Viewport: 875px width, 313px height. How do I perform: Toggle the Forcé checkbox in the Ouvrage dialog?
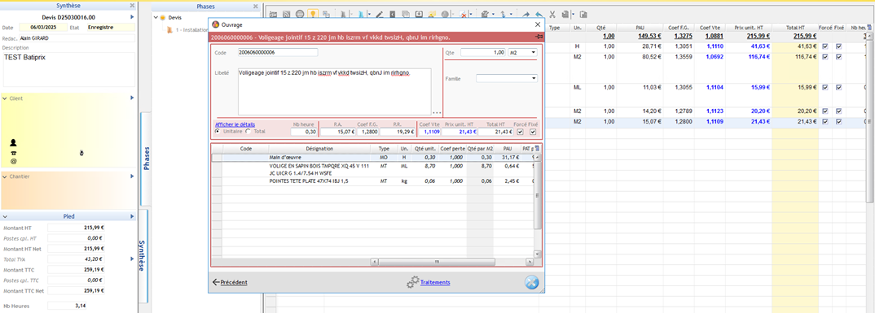(520, 132)
